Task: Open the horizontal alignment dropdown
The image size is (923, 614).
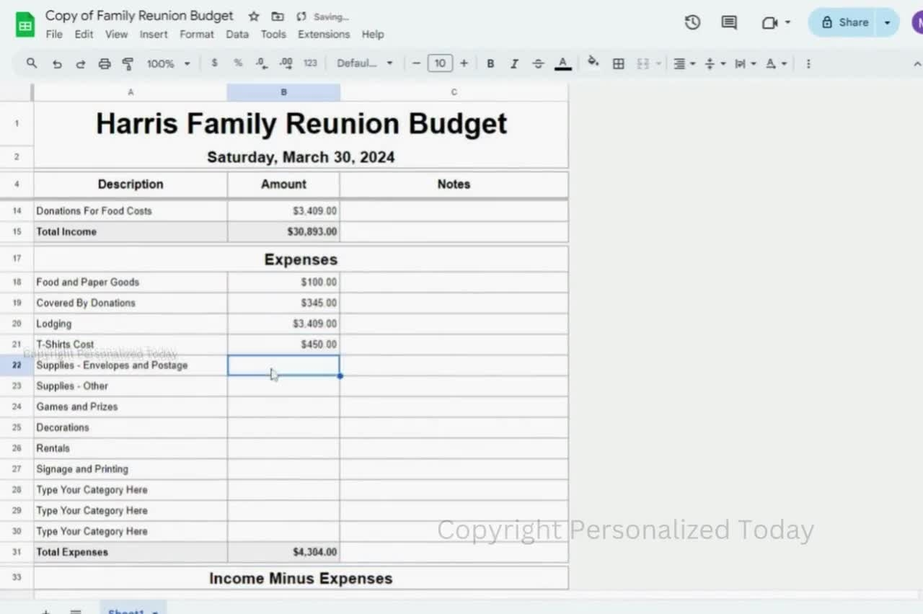Action: [682, 63]
